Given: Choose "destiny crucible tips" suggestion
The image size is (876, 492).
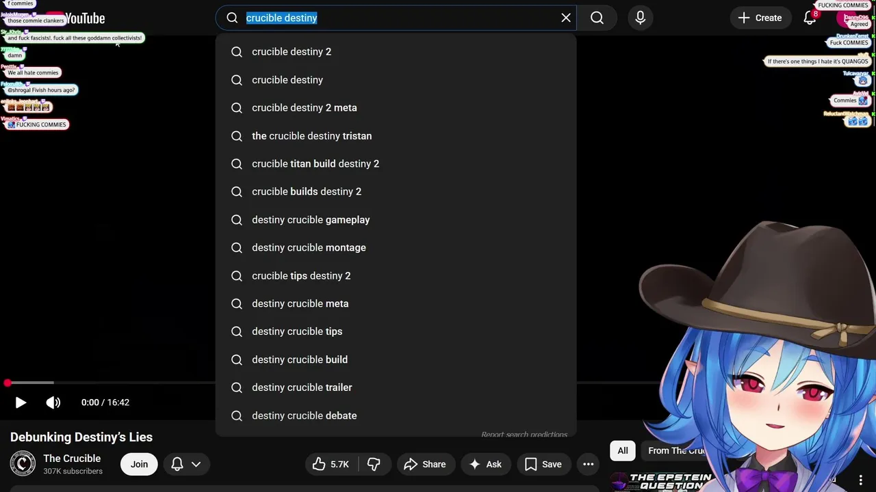Looking at the screenshot, I should pyautogui.click(x=396, y=331).
